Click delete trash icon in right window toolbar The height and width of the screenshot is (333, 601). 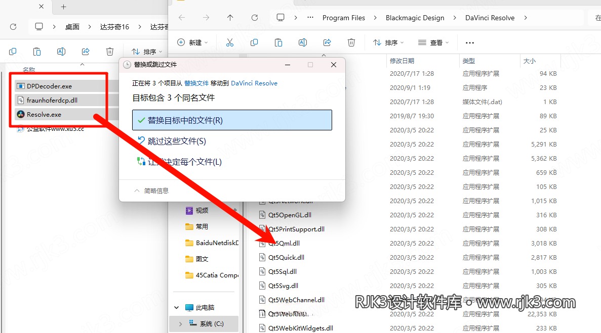point(351,42)
